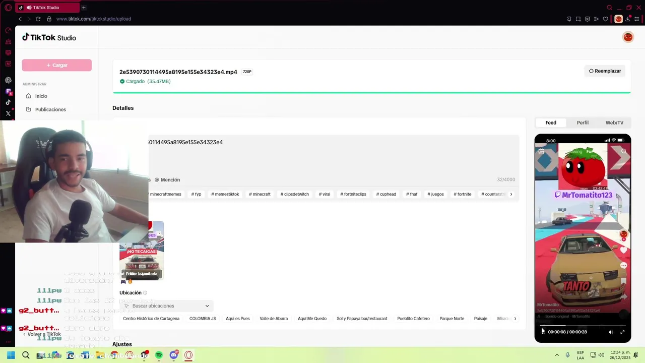Add the #clipsdetwitch hashtag

294,194
